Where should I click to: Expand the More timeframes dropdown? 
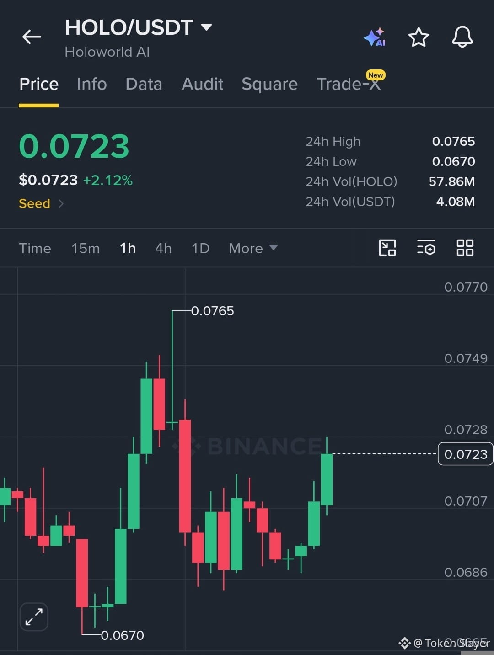(x=253, y=248)
